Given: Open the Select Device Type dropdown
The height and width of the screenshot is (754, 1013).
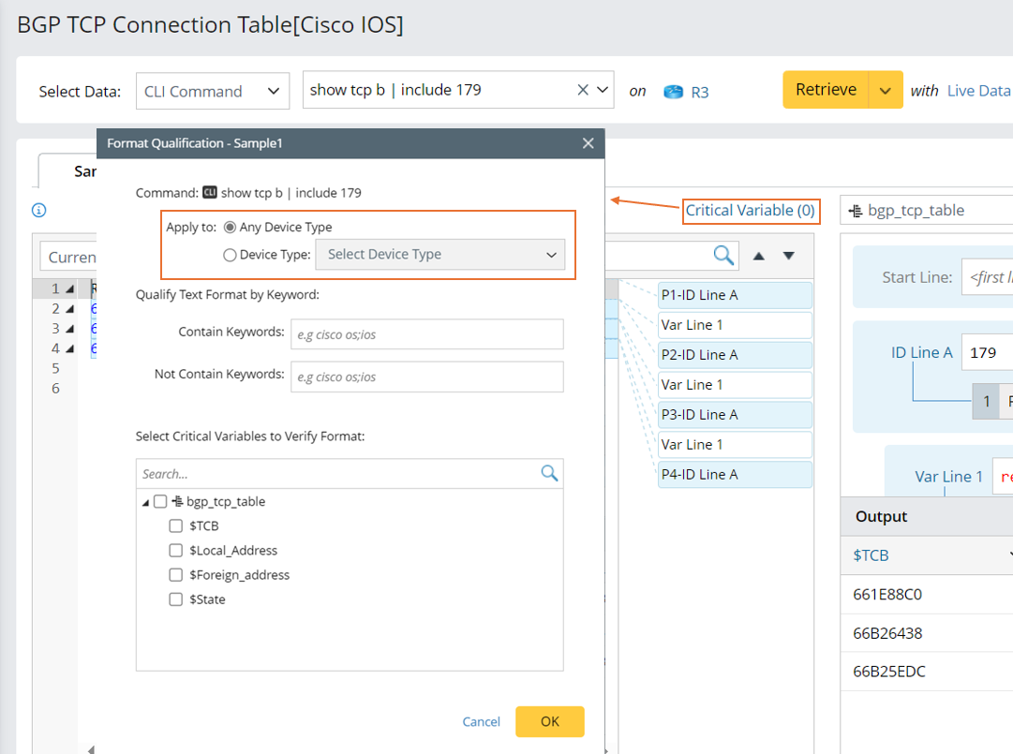Looking at the screenshot, I should click(440, 255).
